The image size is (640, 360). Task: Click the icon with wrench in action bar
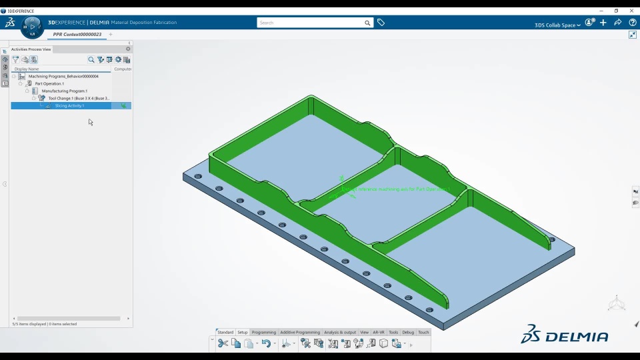click(305, 343)
